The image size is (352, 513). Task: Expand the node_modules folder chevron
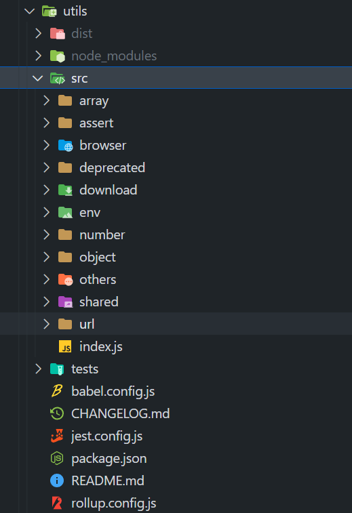click(38, 56)
